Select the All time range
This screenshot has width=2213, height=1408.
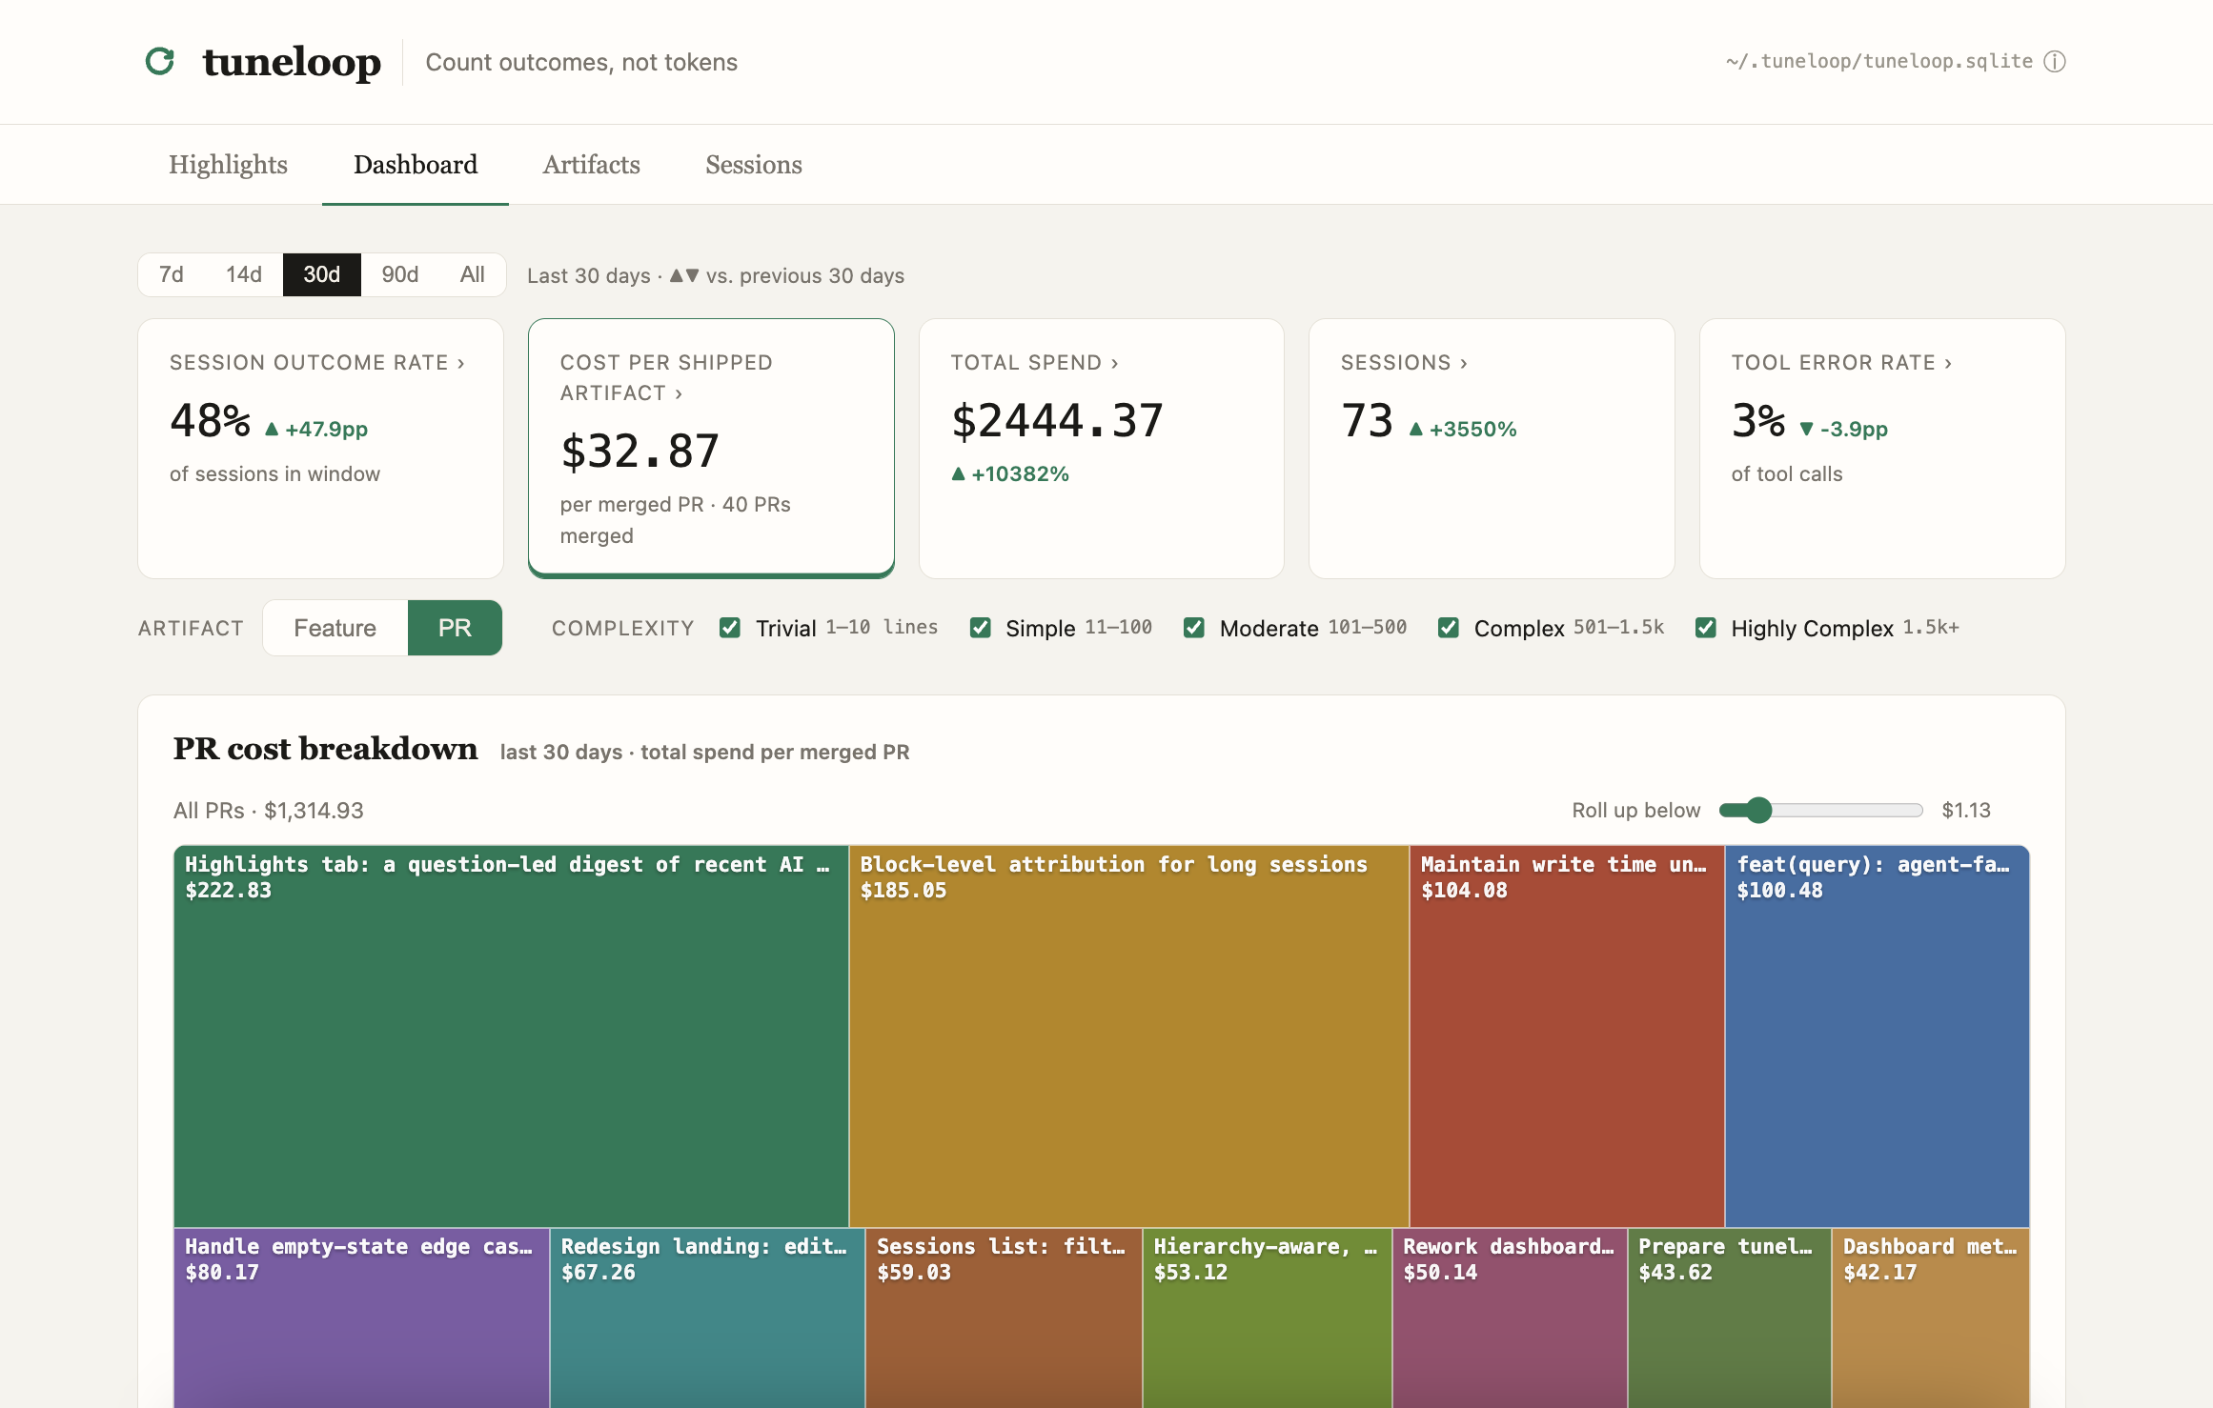(472, 274)
